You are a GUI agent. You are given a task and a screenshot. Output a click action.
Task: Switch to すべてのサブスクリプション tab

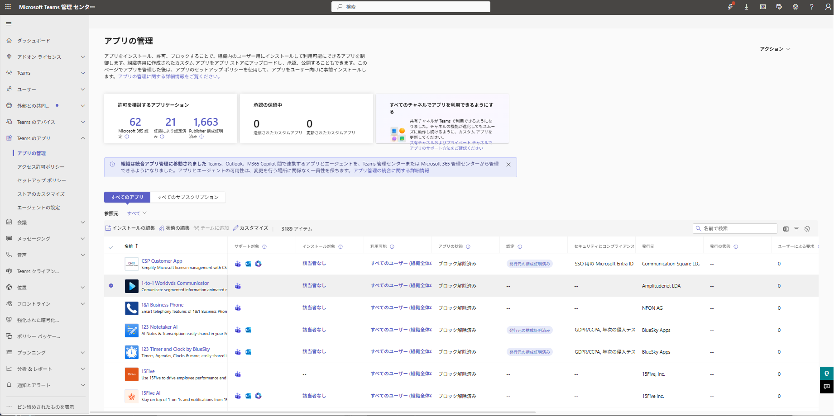coord(188,197)
